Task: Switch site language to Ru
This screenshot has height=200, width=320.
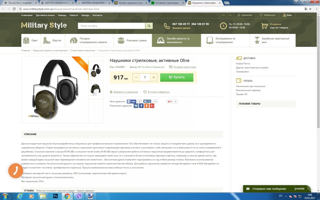Action: pyautogui.click(x=224, y=15)
